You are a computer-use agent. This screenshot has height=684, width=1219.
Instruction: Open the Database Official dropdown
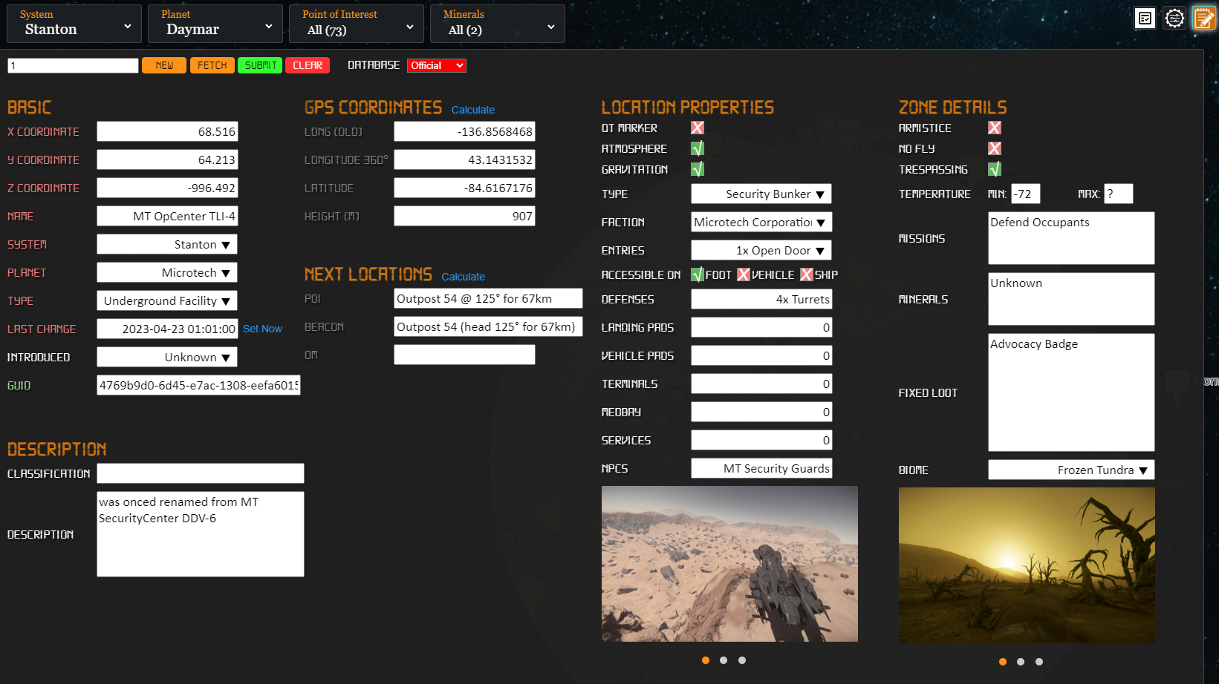click(437, 65)
